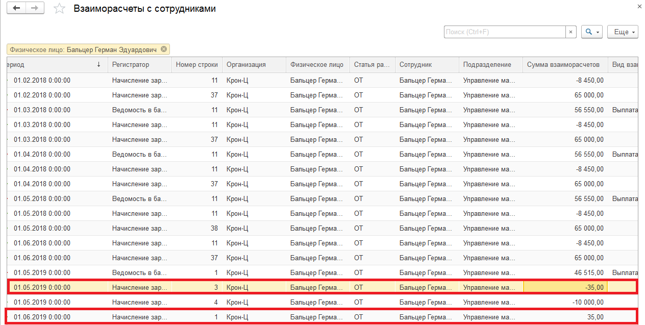Click the Сумма взаиморасчетов column header
The height and width of the screenshot is (325, 645).
pyautogui.click(x=565, y=65)
